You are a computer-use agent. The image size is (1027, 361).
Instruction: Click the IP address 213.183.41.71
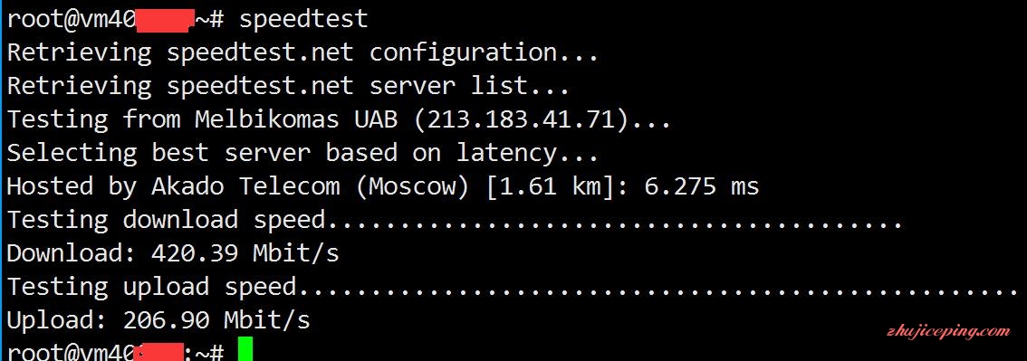(522, 119)
